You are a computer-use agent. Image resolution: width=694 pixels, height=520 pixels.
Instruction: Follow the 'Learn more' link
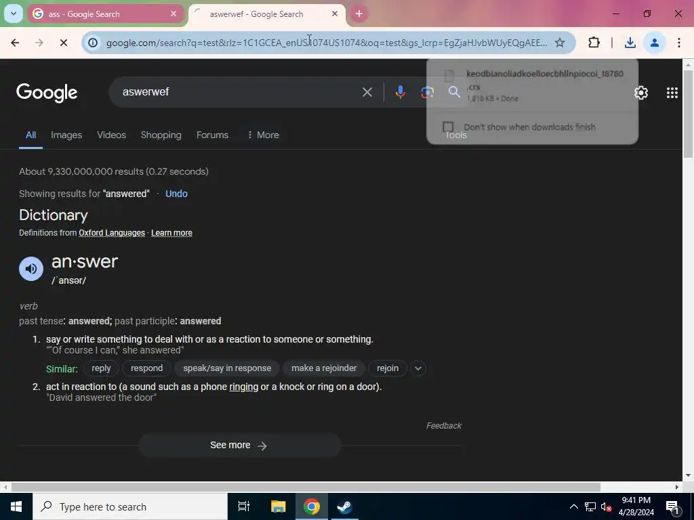click(x=171, y=233)
